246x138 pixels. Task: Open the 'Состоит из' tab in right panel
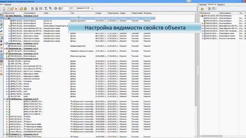pyautogui.click(x=212, y=5)
